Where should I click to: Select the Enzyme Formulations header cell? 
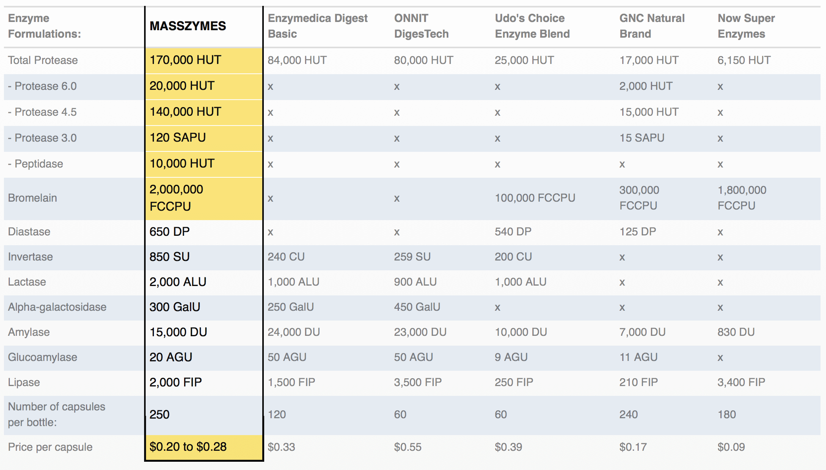pyautogui.click(x=44, y=26)
